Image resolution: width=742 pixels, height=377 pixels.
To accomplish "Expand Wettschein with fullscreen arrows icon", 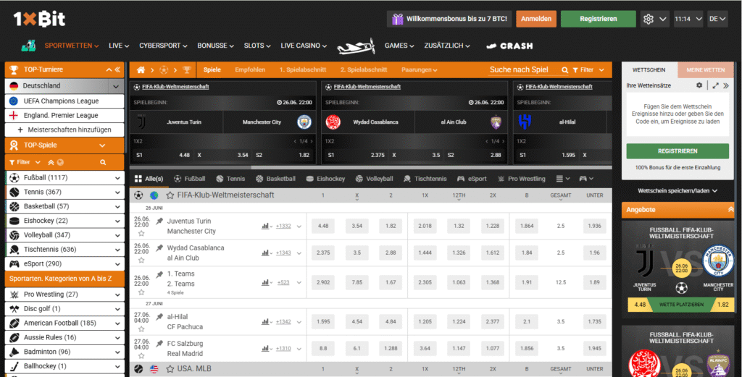I will click(x=715, y=85).
